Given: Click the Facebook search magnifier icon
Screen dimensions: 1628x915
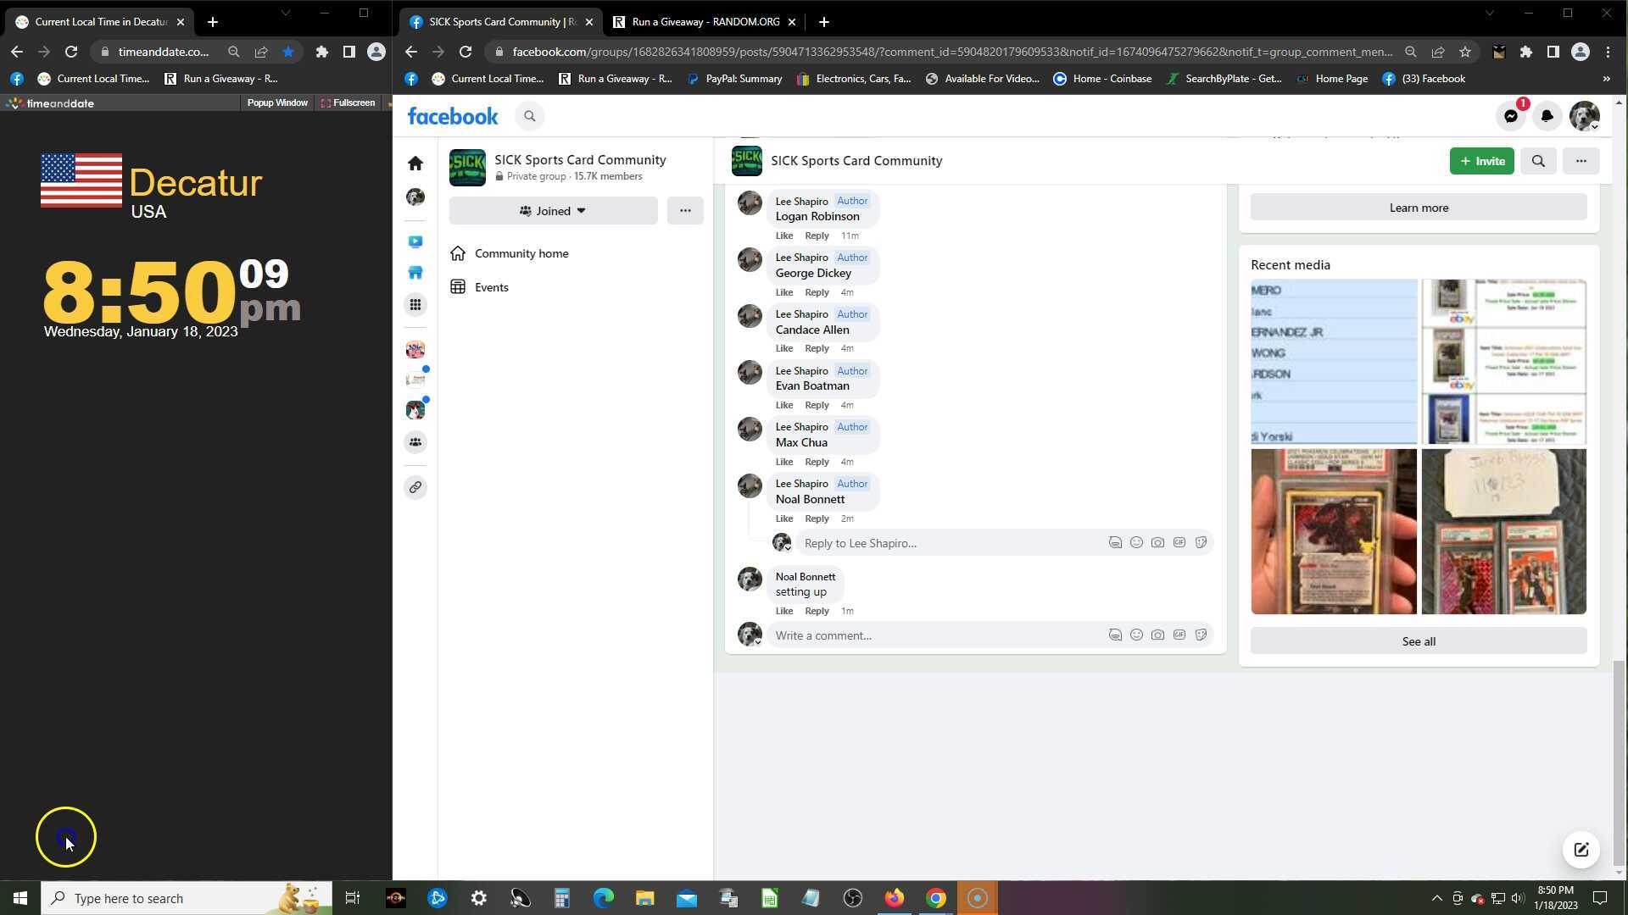Looking at the screenshot, I should 530,116.
